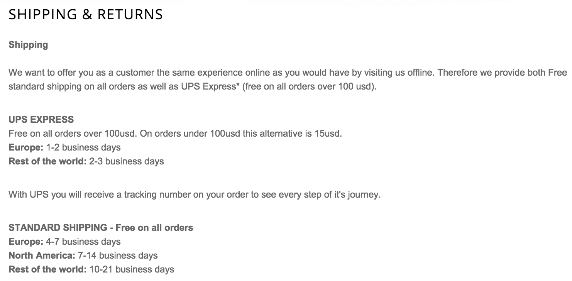This screenshot has height=281, width=572.
Task: Click "(free on all orders over 100 usd)" text
Action: click(x=309, y=86)
